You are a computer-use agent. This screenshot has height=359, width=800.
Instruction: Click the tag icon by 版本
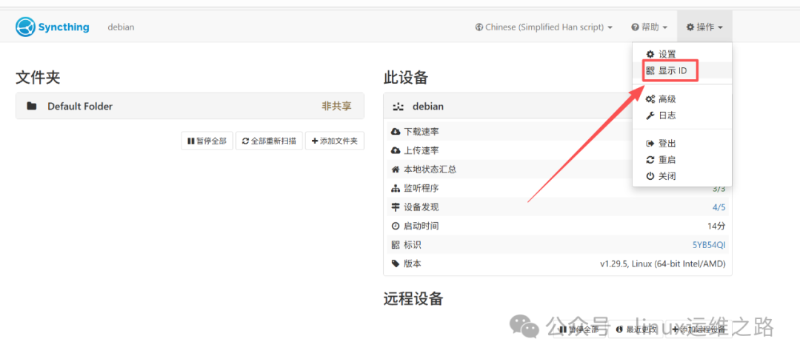click(396, 264)
